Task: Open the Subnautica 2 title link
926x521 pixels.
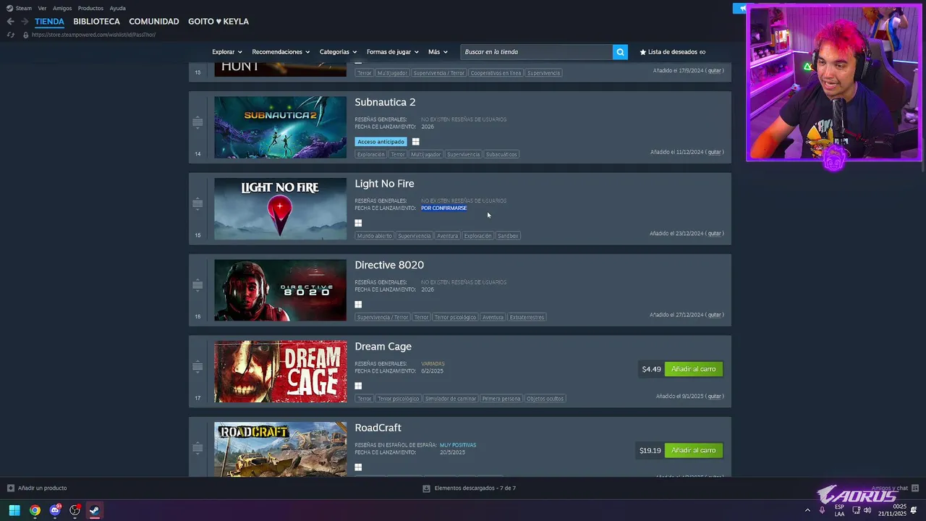Action: coord(385,102)
